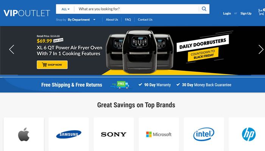Click the yellow SHOP NOW button
This screenshot has width=265, height=151.
[52, 65]
